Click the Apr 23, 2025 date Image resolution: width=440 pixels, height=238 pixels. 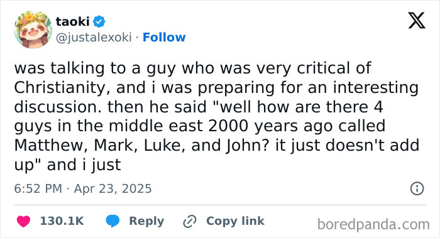coord(113,188)
